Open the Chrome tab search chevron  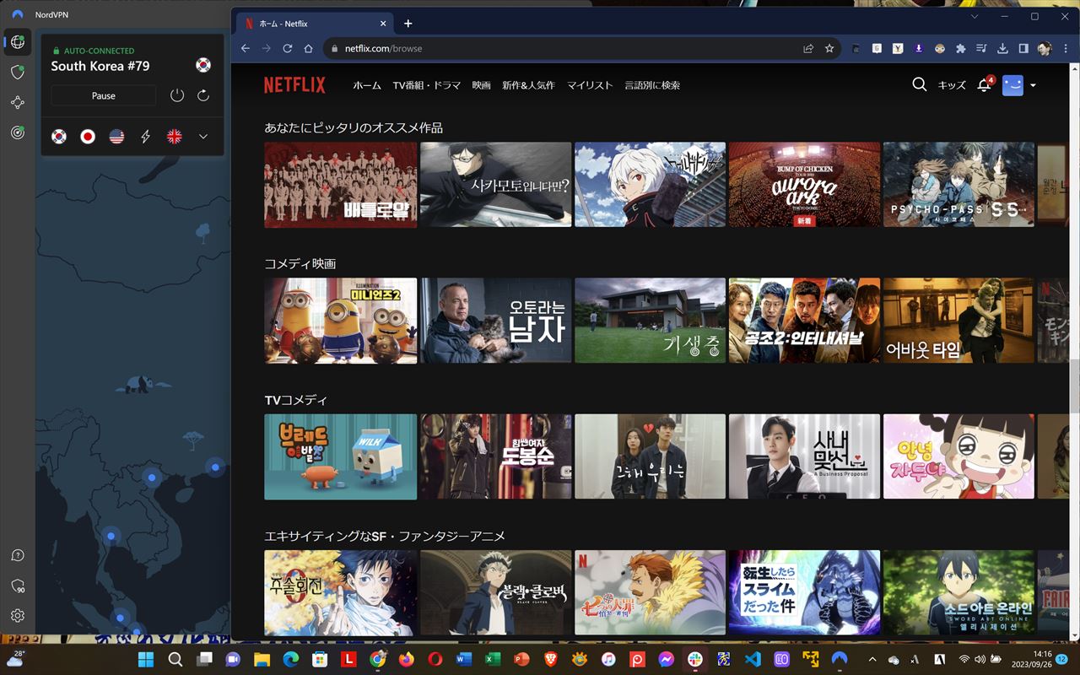click(x=975, y=16)
